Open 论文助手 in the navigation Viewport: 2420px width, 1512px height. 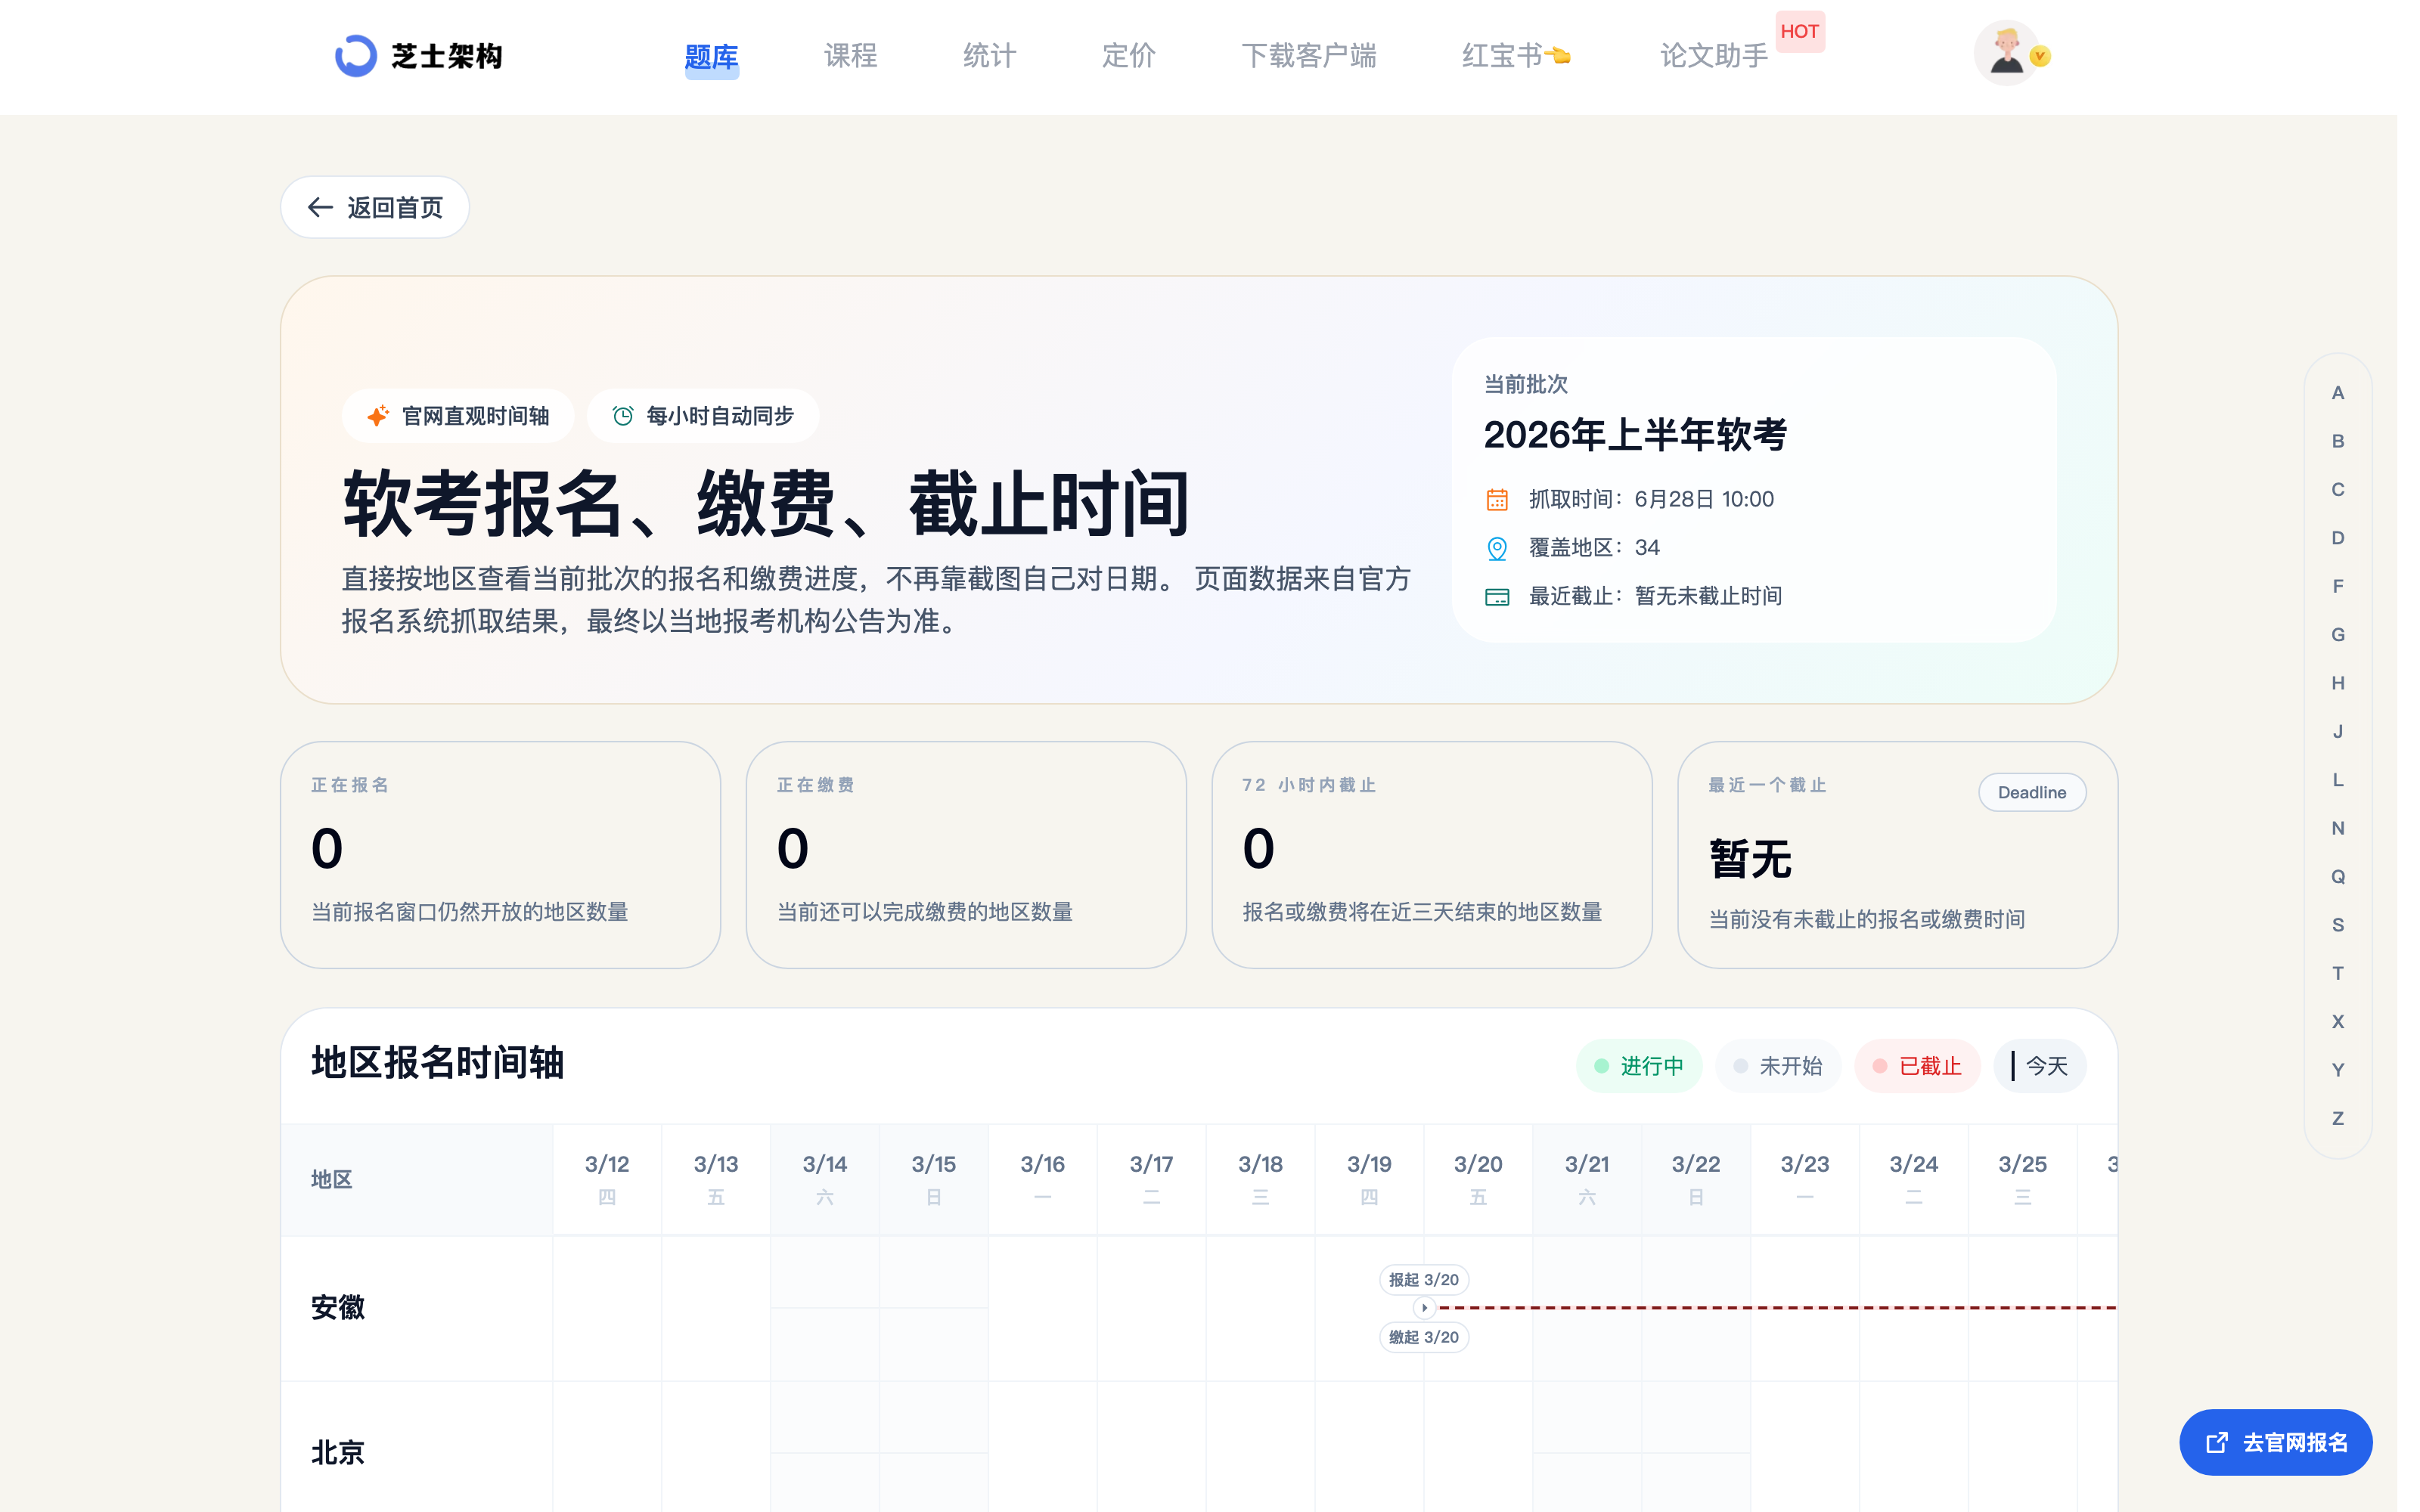1713,56
